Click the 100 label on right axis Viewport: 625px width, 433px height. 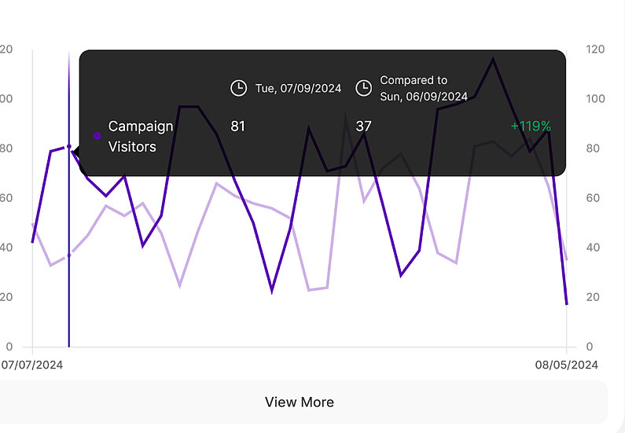point(595,99)
